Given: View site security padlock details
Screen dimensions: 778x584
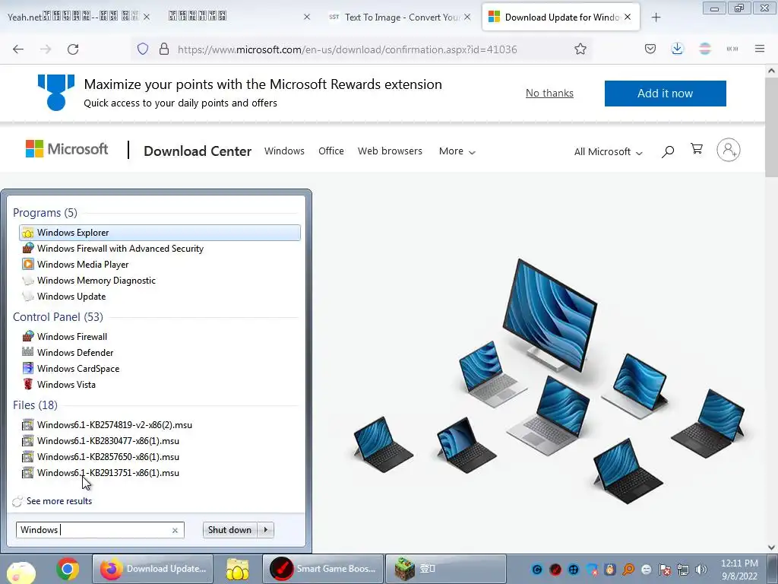Looking at the screenshot, I should click(164, 49).
